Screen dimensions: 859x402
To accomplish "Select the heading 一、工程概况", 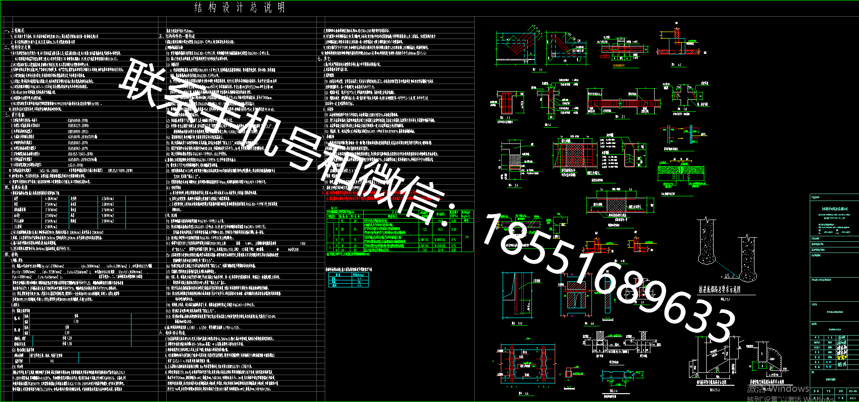I will [x=15, y=31].
